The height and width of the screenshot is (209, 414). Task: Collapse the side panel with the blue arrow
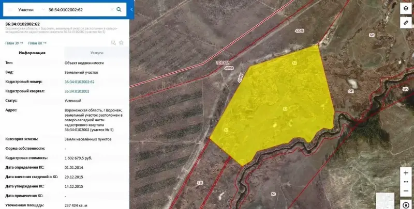click(x=131, y=10)
